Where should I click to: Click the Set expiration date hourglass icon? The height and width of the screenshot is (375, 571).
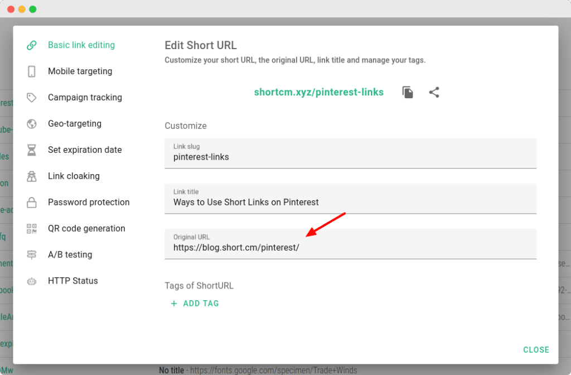31,150
